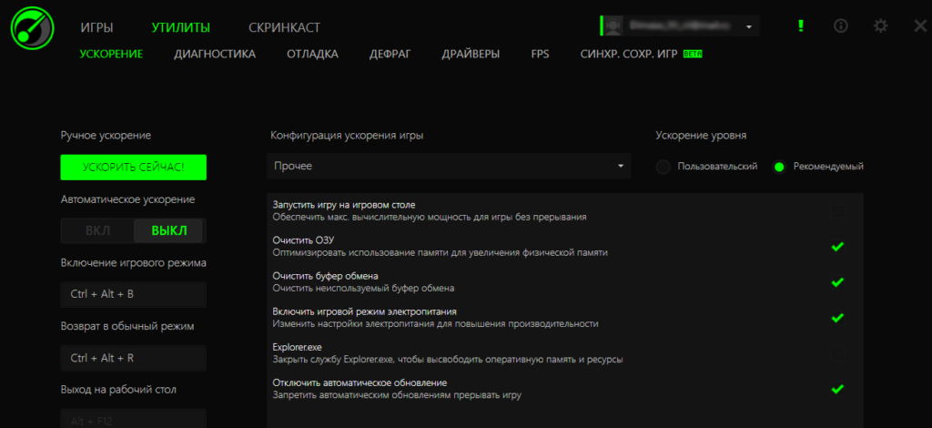The image size is (932, 428).
Task: Click the Очистить буфер обмена title
Action: tap(325, 276)
